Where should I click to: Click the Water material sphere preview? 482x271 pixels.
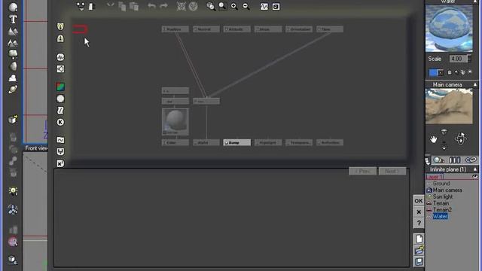(449, 29)
